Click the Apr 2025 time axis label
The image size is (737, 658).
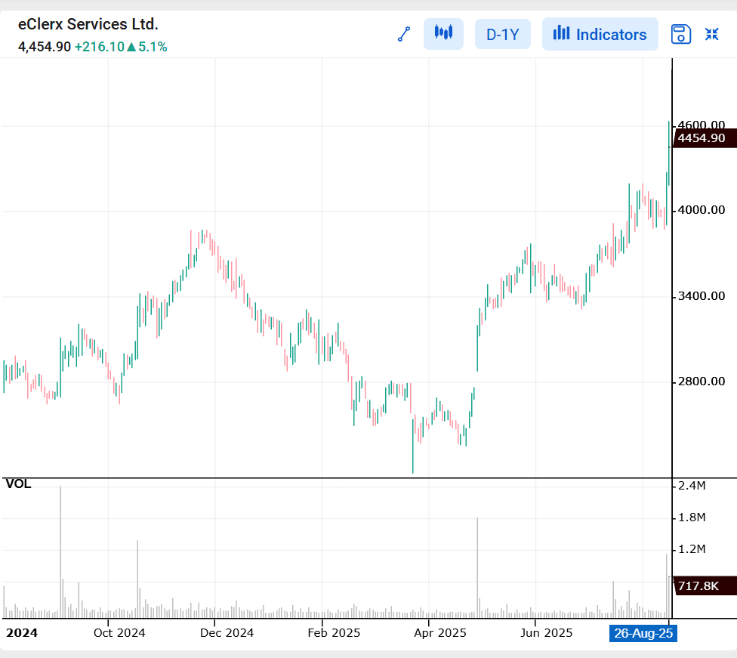coord(440,633)
